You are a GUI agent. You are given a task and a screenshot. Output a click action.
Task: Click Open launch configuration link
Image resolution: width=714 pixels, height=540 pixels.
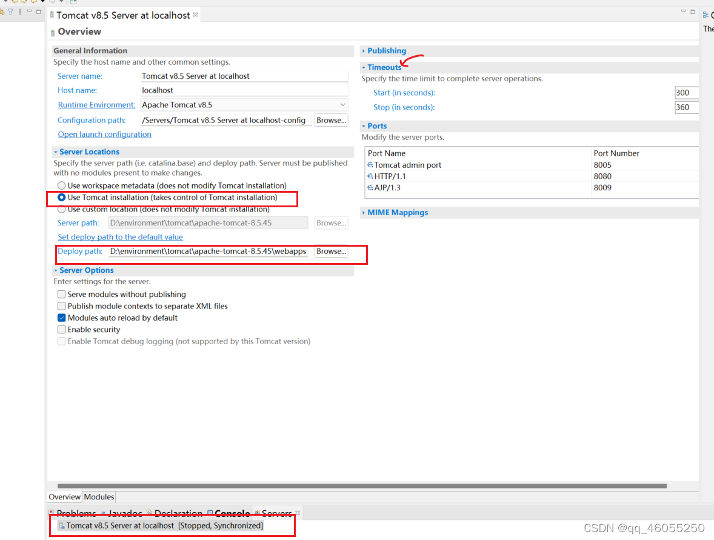[x=104, y=135]
